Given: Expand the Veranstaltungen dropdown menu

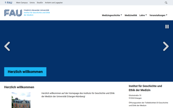Looking at the screenshot, I should (x=158, y=15).
